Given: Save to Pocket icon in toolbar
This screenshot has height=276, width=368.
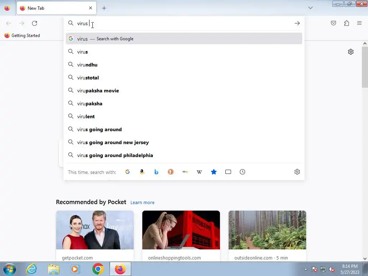Looking at the screenshot, I should (333, 23).
